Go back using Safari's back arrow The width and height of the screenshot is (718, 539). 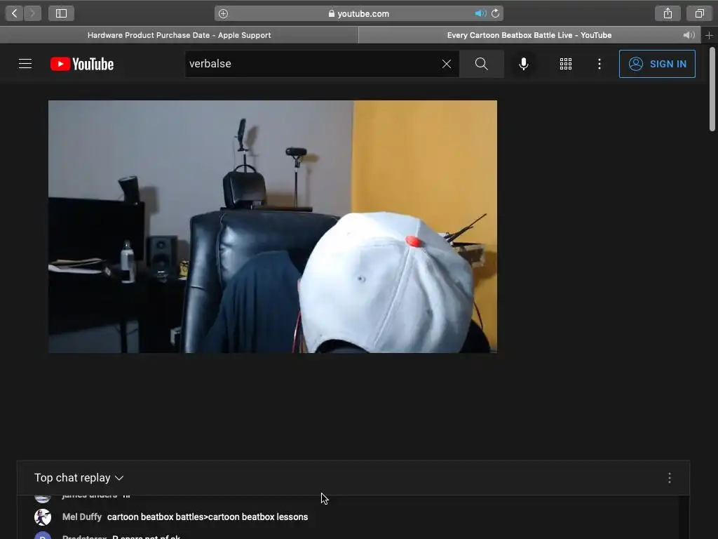pyautogui.click(x=14, y=13)
